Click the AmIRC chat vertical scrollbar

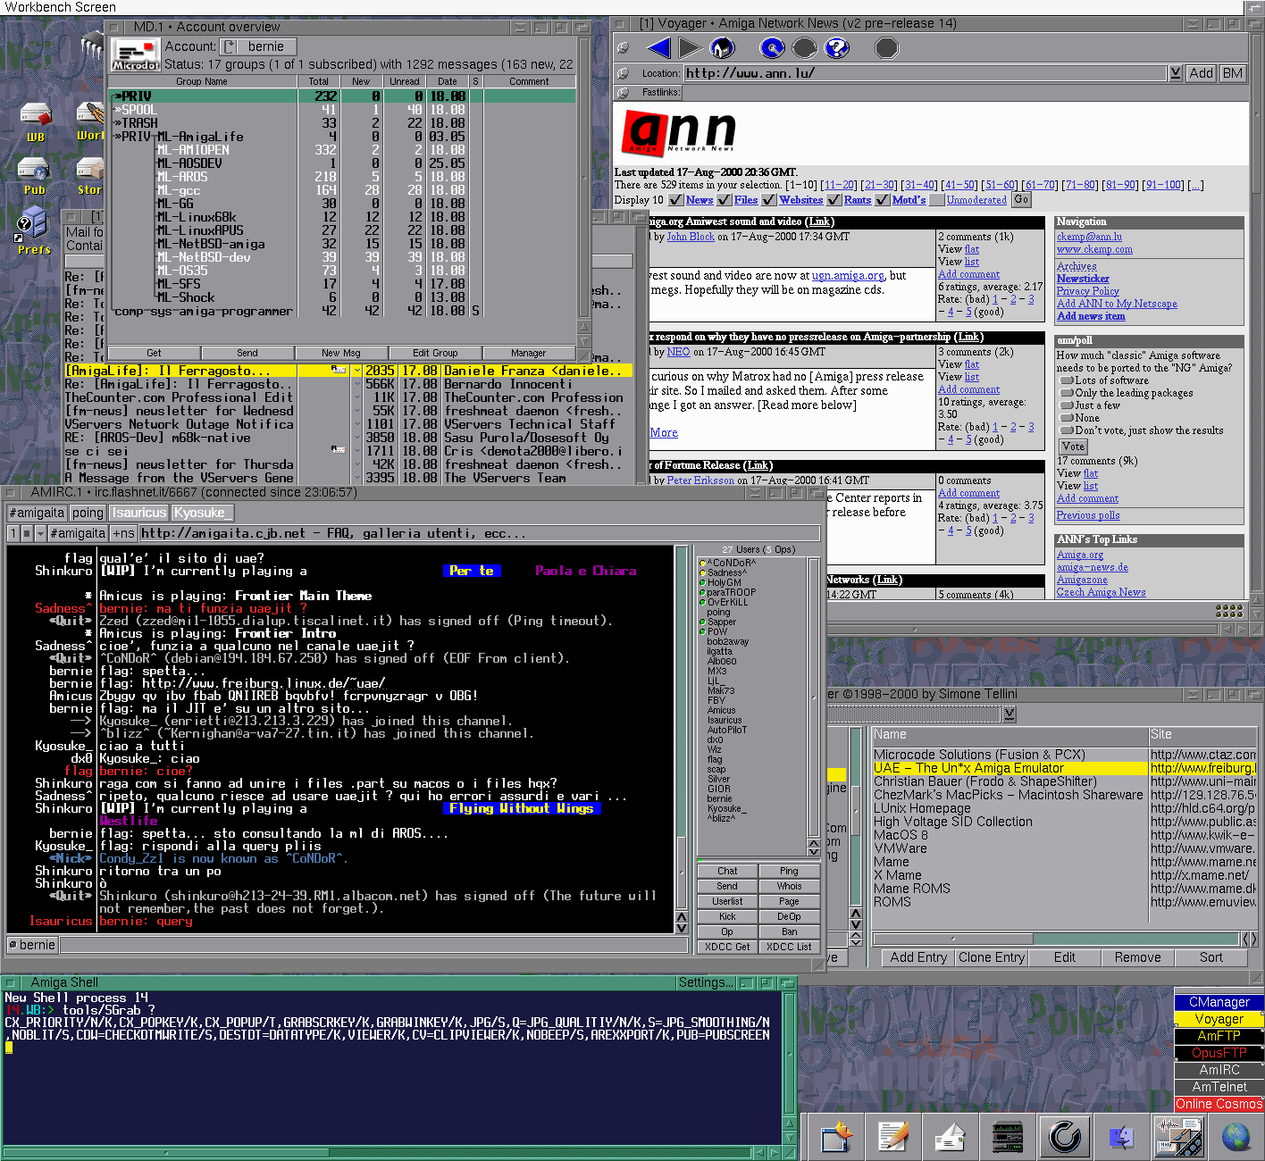coord(682,726)
